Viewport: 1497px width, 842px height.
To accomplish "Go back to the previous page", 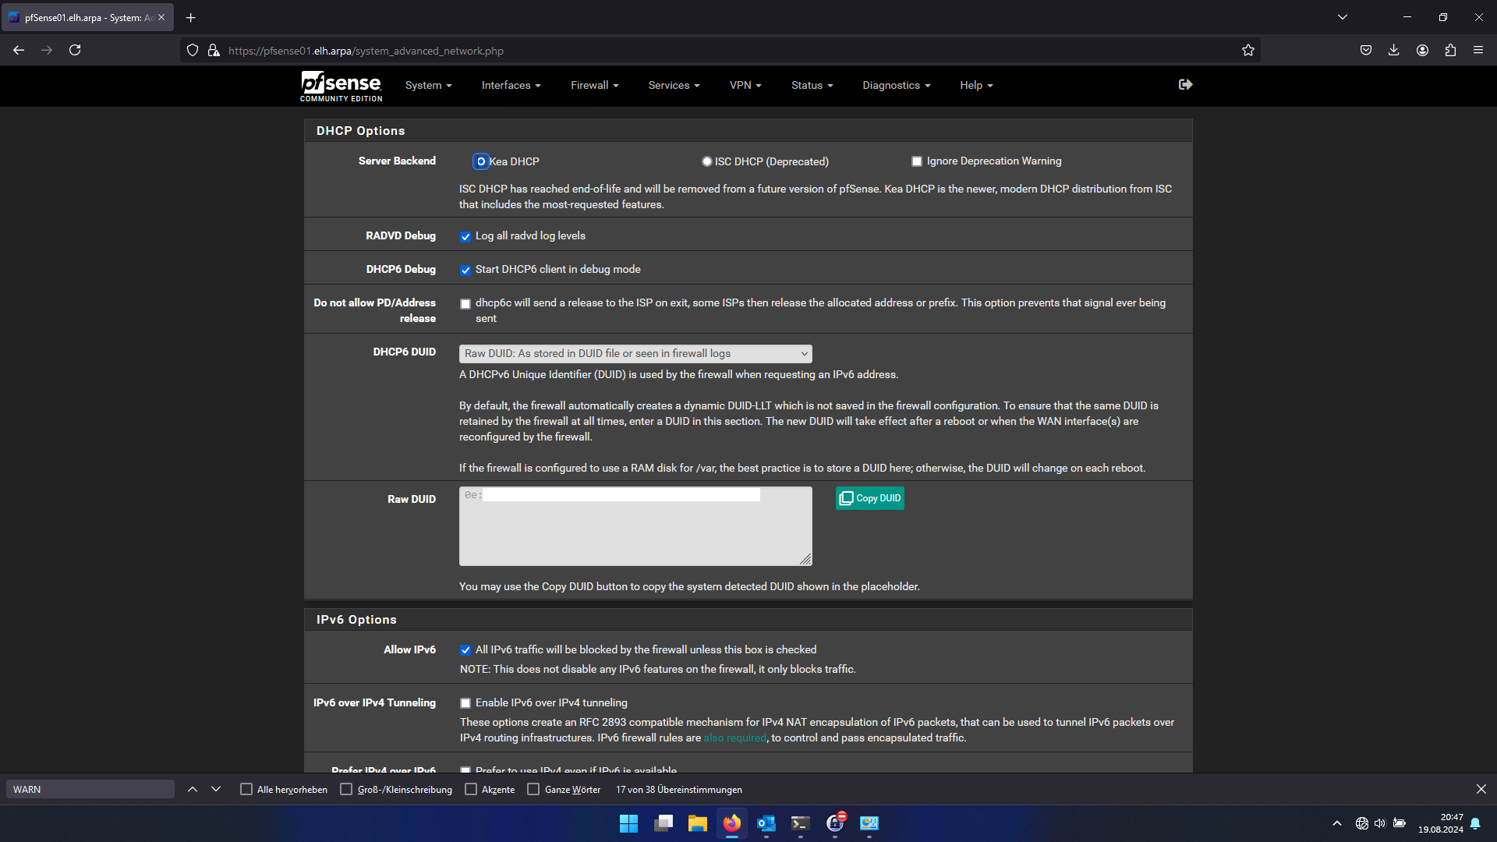I will coord(19,50).
